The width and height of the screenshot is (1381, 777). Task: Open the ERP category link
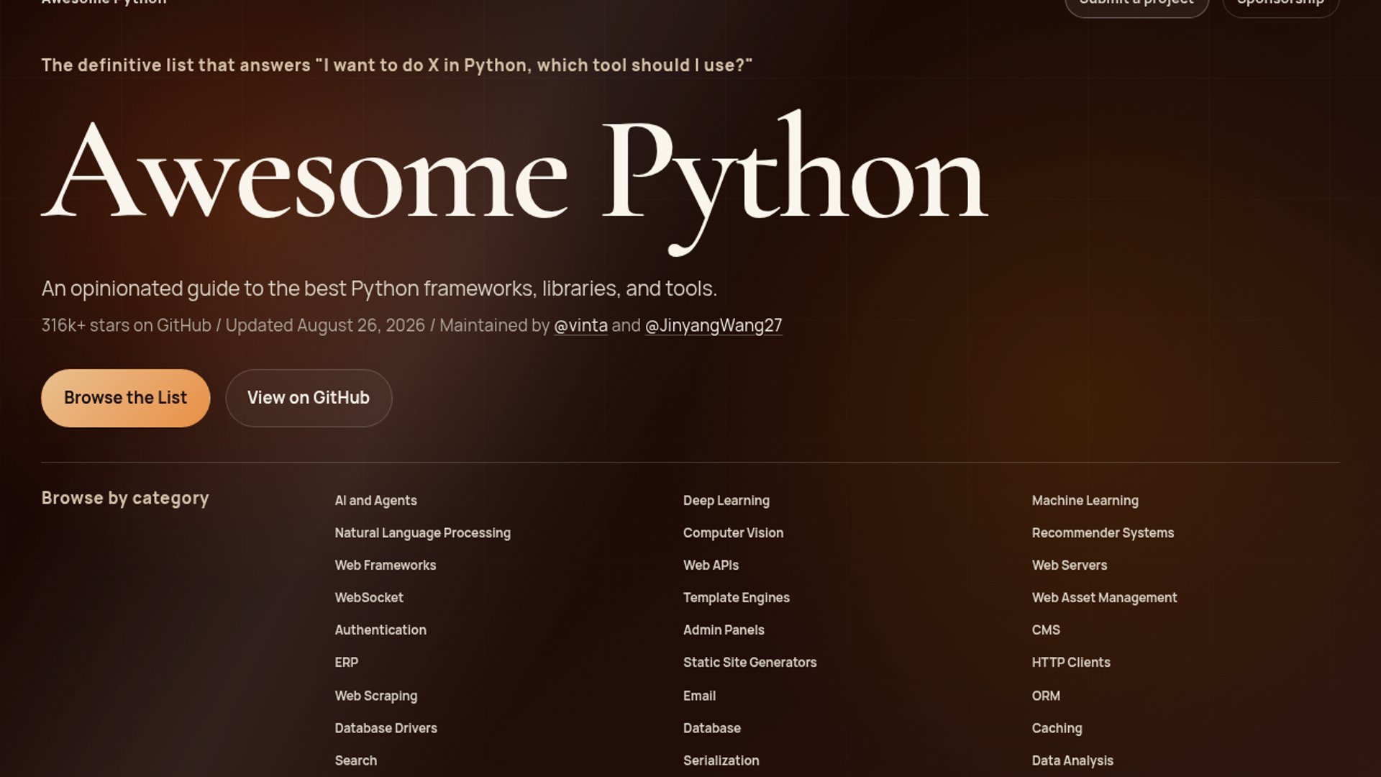click(x=346, y=663)
